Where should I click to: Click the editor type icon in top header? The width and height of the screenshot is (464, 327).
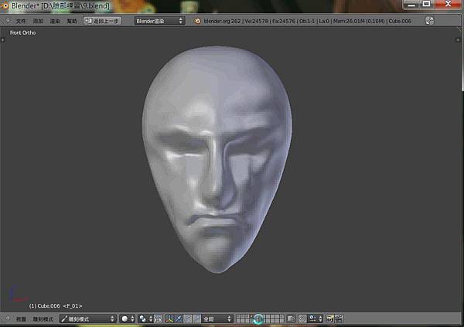pyautogui.click(x=7, y=21)
